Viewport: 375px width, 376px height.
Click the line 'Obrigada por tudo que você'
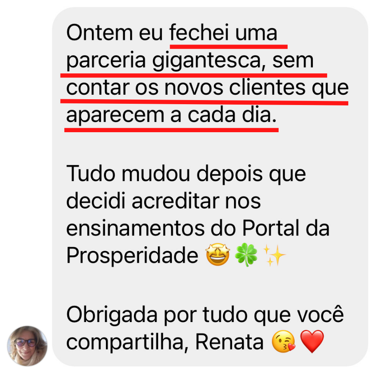[205, 315]
